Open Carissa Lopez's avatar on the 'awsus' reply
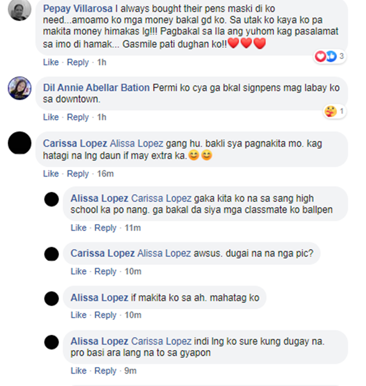Screen dimensions: 366x386 pos(51,254)
